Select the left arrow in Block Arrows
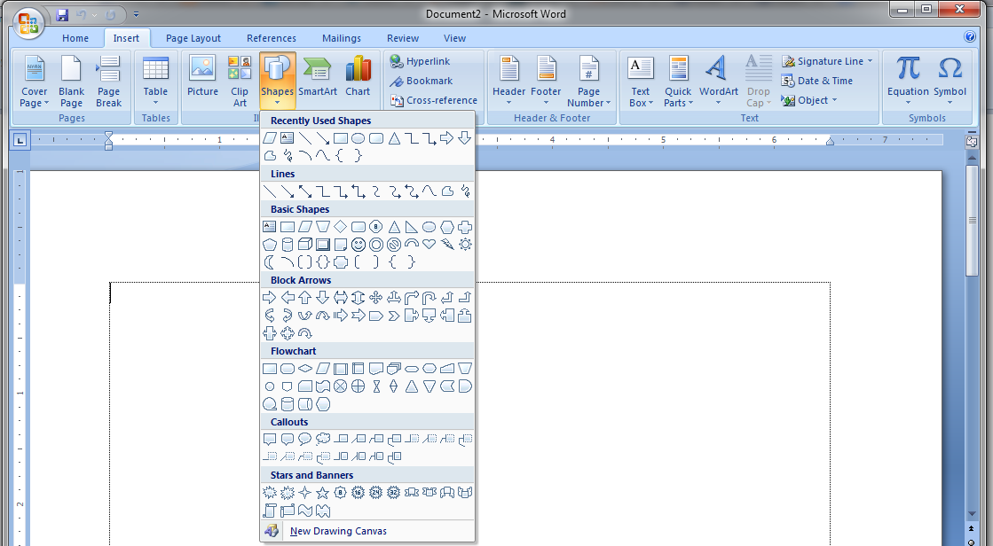This screenshot has width=993, height=546. coord(288,297)
